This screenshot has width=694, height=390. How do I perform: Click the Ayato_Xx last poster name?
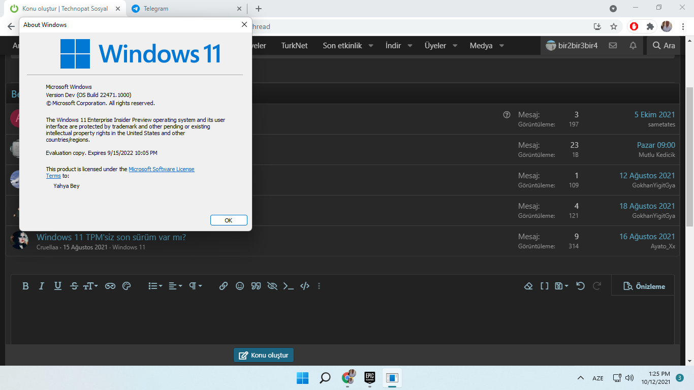663,246
